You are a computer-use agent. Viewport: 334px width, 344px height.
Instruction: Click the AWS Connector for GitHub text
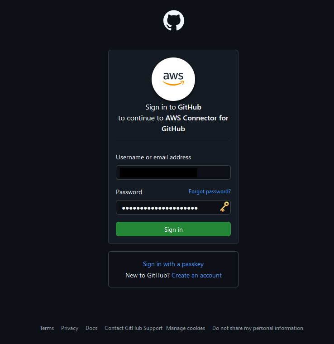tap(195, 123)
